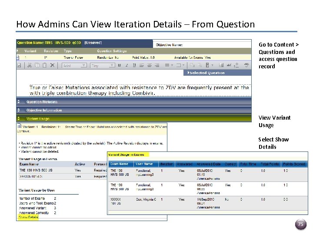Click the Revision column header
Viewport: 313px width, 235px height.
[x=51, y=51]
